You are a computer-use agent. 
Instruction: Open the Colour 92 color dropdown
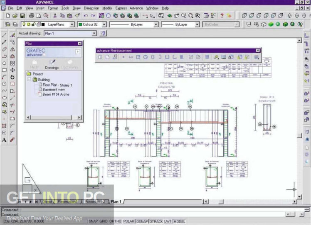104,24
